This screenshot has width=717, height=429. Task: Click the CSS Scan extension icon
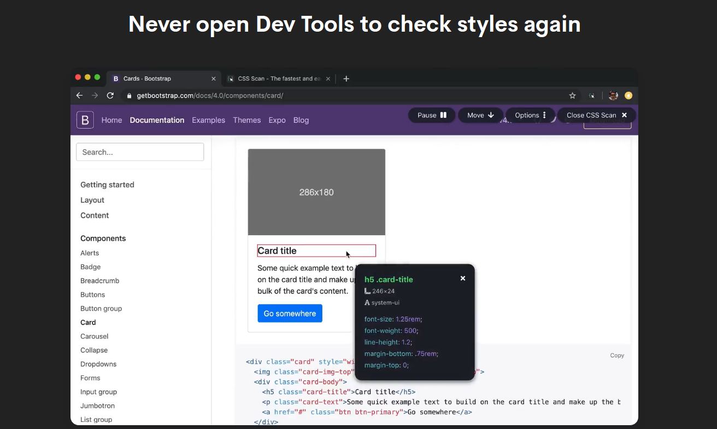(592, 96)
